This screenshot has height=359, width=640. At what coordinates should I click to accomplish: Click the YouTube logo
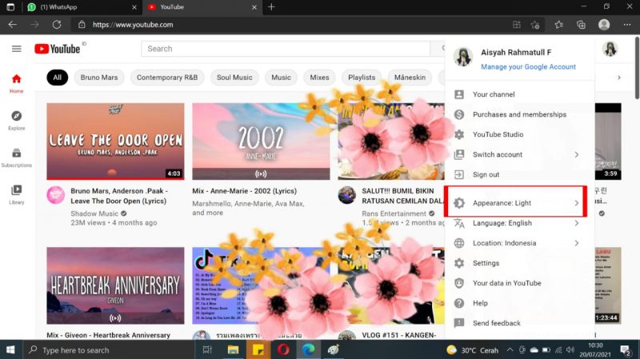tap(57, 49)
